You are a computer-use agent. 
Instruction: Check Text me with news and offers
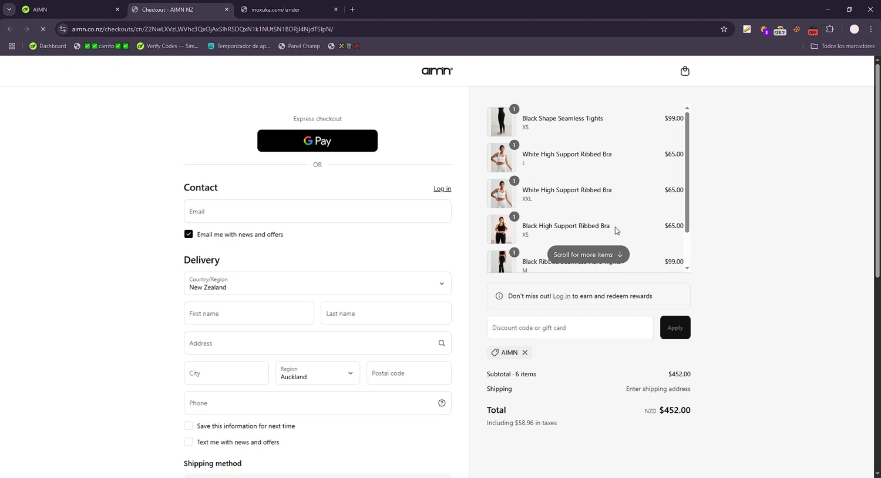tap(189, 442)
